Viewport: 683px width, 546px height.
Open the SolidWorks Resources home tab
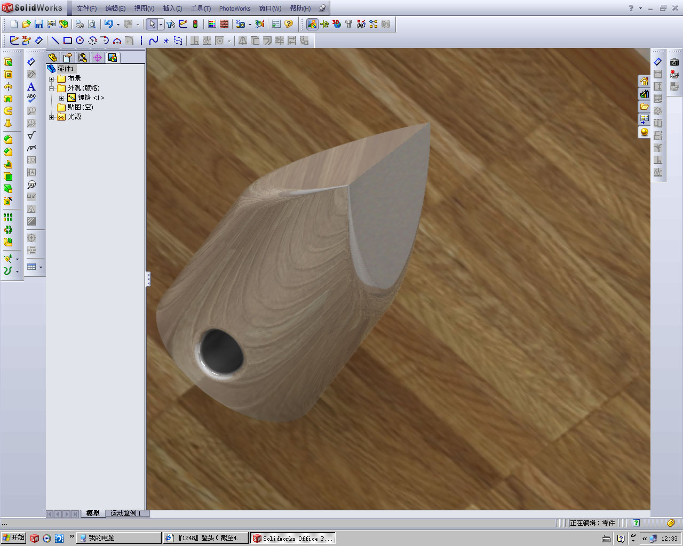(x=645, y=82)
